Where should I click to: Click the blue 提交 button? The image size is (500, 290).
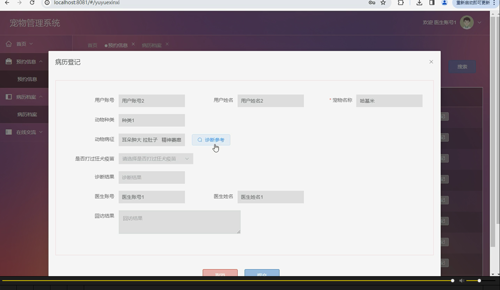coord(262,273)
